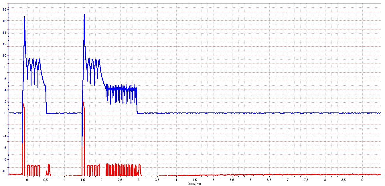
Task: Select the second blue spike's peak after 1,5 ms
Action: point(84,14)
